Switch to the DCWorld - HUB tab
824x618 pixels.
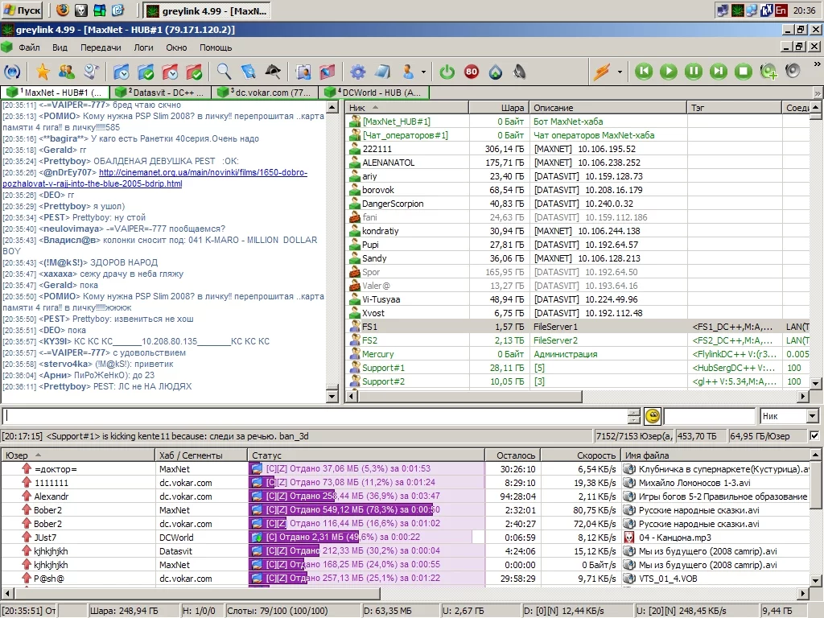[375, 93]
